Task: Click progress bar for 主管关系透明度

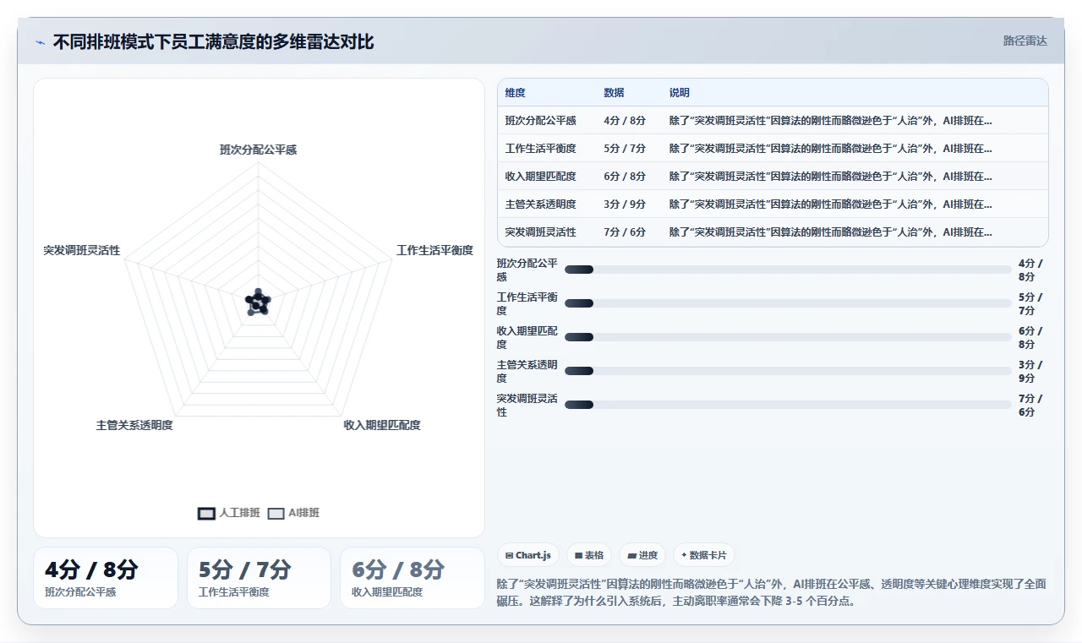Action: pyautogui.click(x=788, y=371)
